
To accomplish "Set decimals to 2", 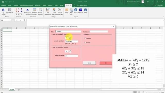I will pos(21,9).
